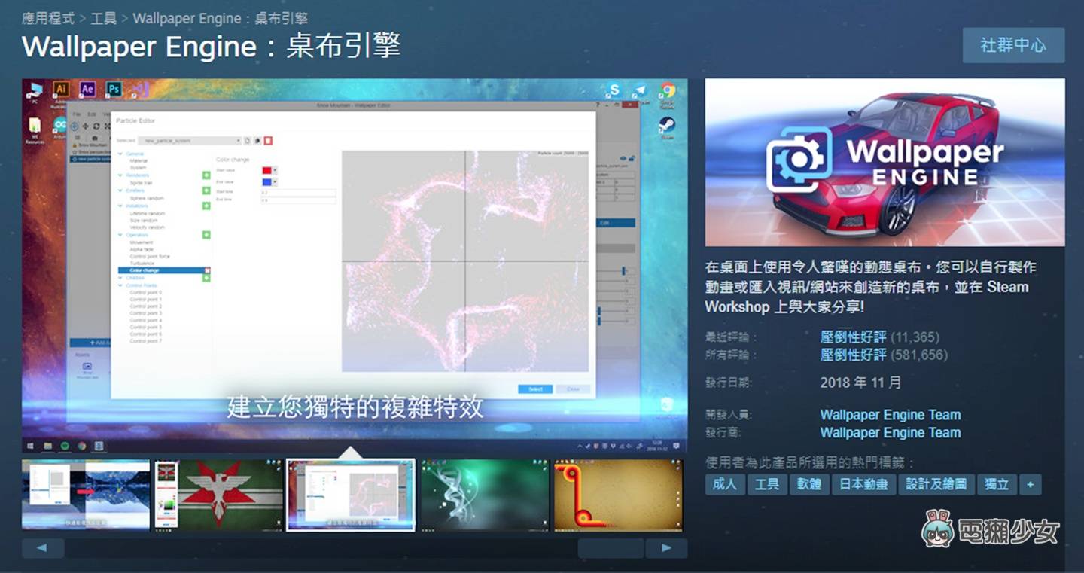This screenshot has width=1084, height=573.
Task: Click the 社群中心 button
Action: pyautogui.click(x=1013, y=45)
